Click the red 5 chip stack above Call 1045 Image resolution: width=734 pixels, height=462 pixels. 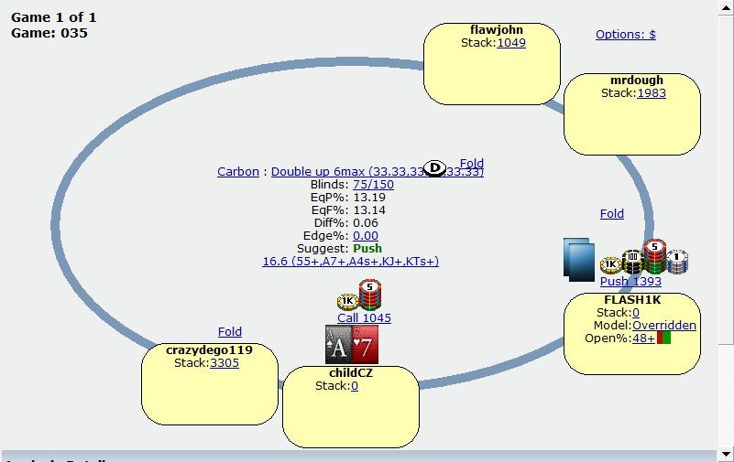(370, 295)
